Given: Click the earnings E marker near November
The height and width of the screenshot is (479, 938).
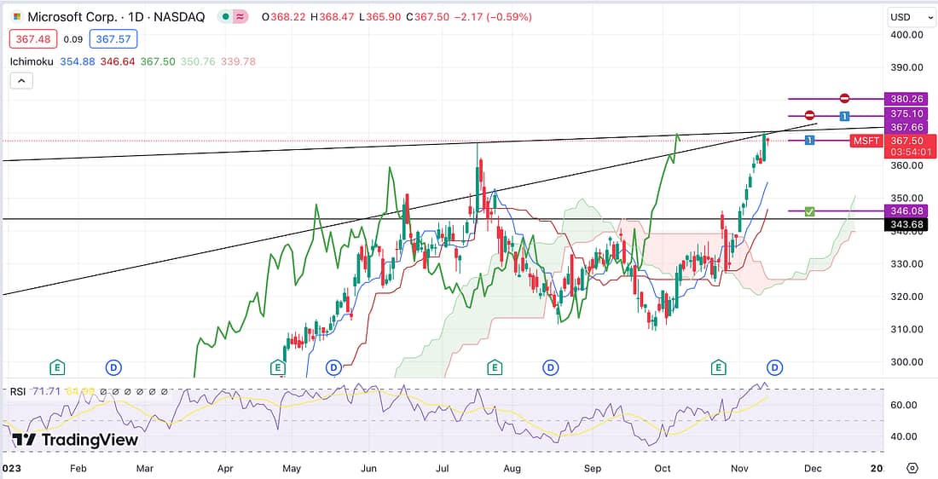Looking at the screenshot, I should 719,367.
